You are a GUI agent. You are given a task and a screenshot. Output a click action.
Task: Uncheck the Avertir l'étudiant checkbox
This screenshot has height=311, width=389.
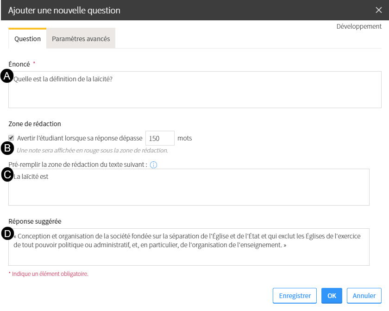coord(11,138)
